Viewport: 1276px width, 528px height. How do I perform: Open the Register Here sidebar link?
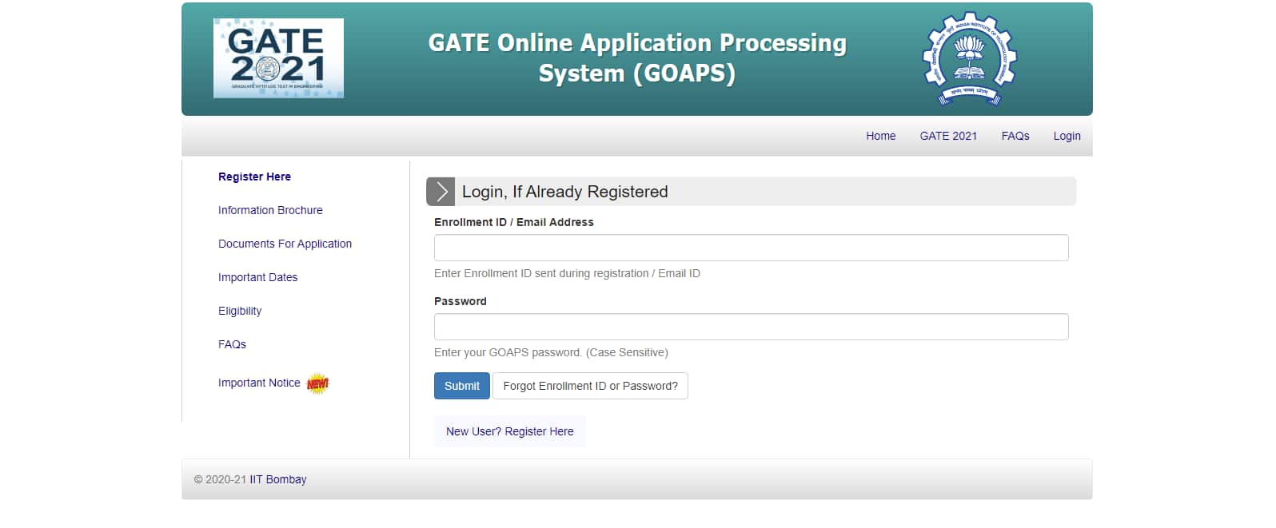click(254, 177)
